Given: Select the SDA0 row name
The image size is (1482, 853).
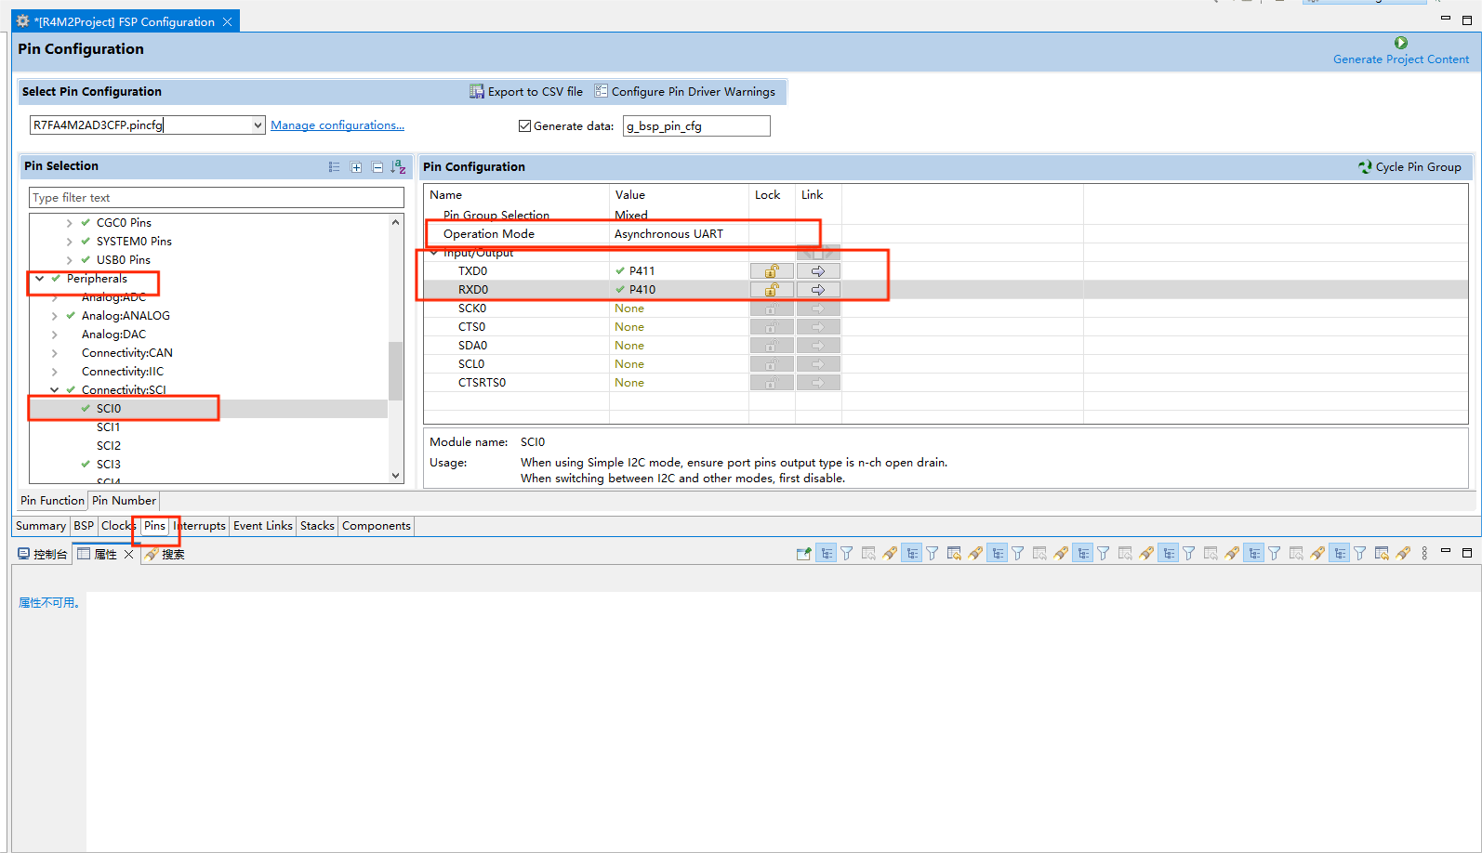Looking at the screenshot, I should coord(472,346).
